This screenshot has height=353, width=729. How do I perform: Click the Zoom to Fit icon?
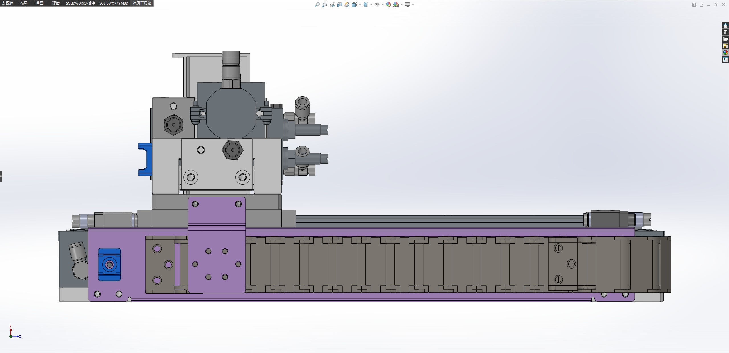point(317,5)
